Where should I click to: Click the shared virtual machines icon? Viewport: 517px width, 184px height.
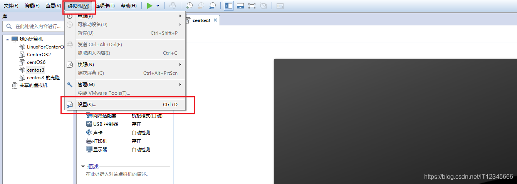(15, 85)
